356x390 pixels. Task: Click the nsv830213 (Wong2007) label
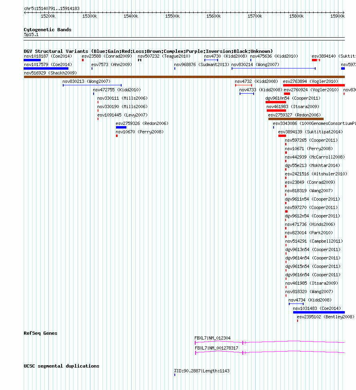tap(86, 82)
